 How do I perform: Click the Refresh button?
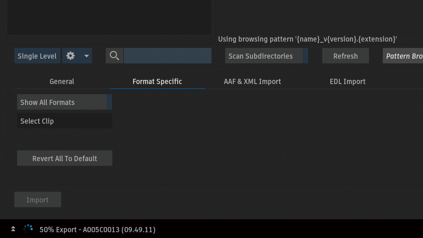coord(346,56)
